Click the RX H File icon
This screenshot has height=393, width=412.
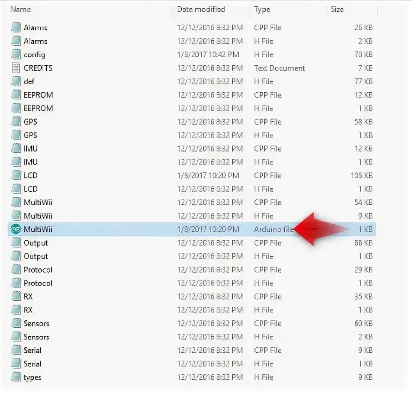point(16,310)
